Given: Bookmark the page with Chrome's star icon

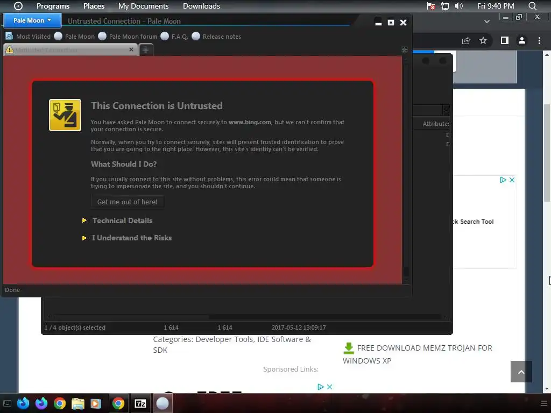Looking at the screenshot, I should point(483,40).
